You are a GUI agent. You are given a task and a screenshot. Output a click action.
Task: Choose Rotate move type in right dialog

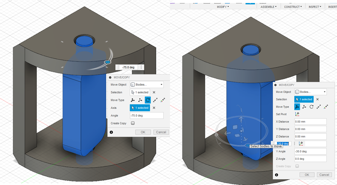click(x=311, y=107)
